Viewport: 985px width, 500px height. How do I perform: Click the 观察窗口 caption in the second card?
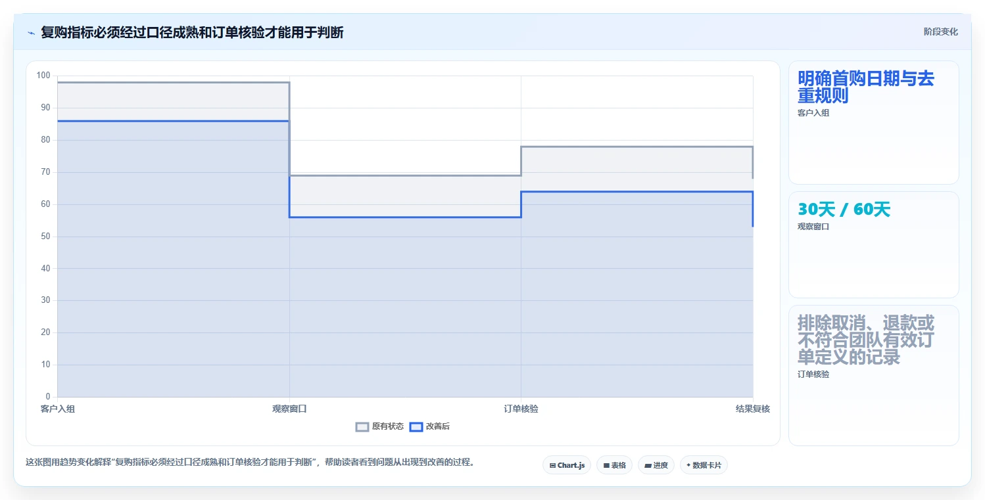tap(813, 227)
